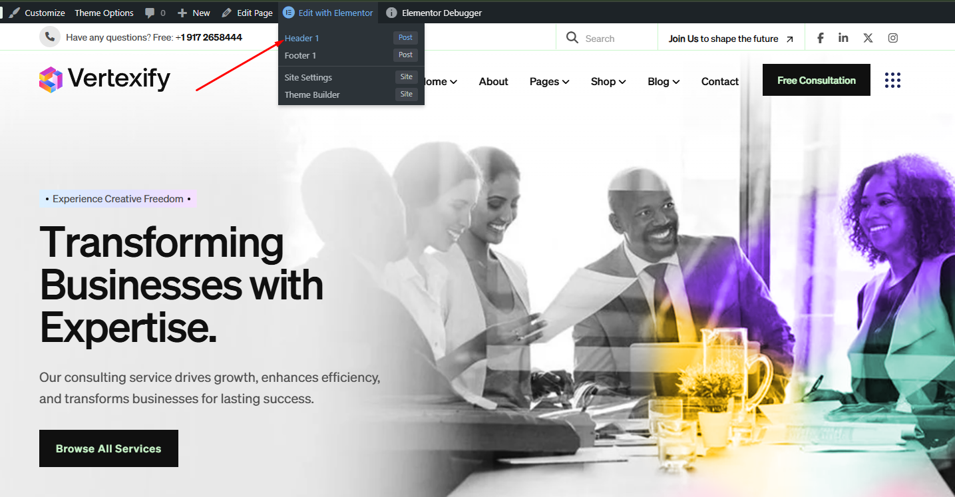Click the Browse All Services button
Screen dimensions: 955x497
point(108,448)
